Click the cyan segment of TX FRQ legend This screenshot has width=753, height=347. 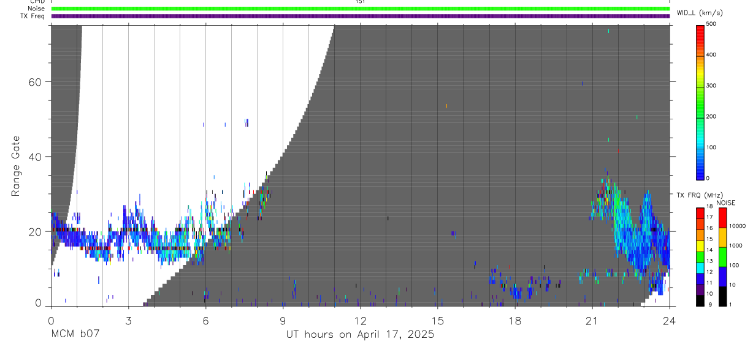700,268
